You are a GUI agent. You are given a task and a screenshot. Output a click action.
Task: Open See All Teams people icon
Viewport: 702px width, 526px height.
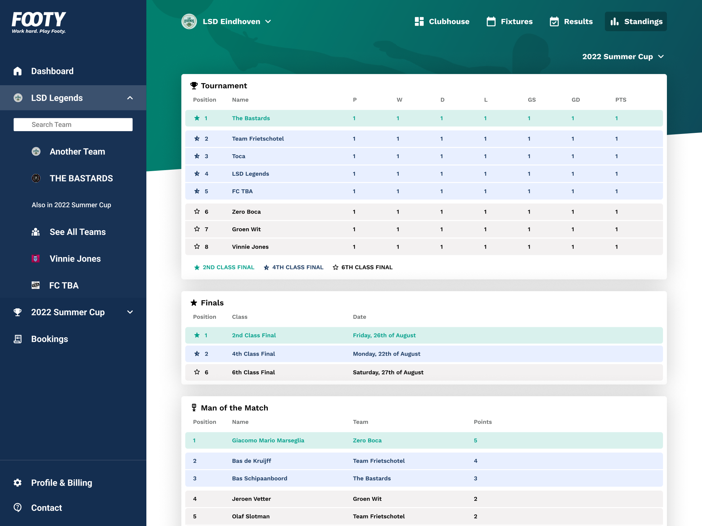point(35,232)
